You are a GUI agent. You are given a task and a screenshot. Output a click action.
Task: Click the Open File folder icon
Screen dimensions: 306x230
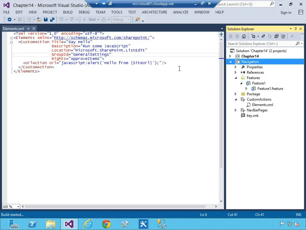click(x=39, y=19)
